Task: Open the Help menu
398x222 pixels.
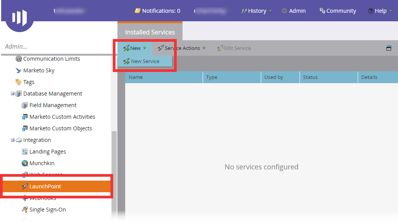Action: point(380,11)
